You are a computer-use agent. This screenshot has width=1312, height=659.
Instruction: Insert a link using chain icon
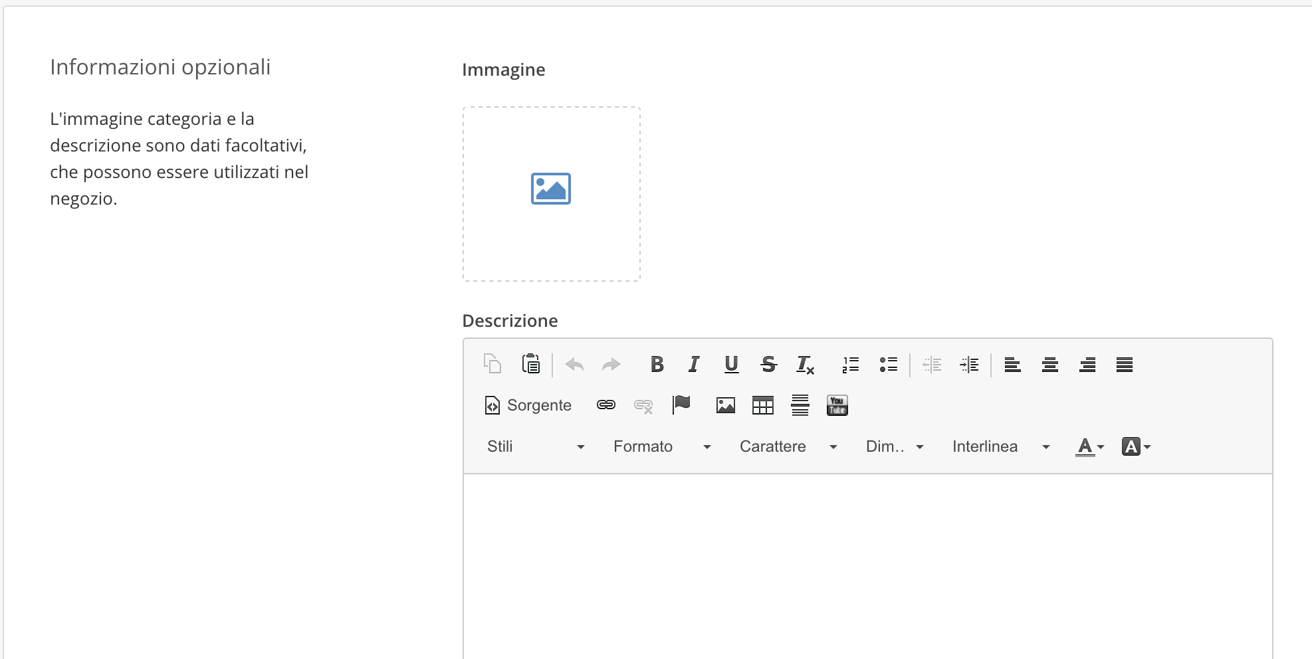click(606, 405)
